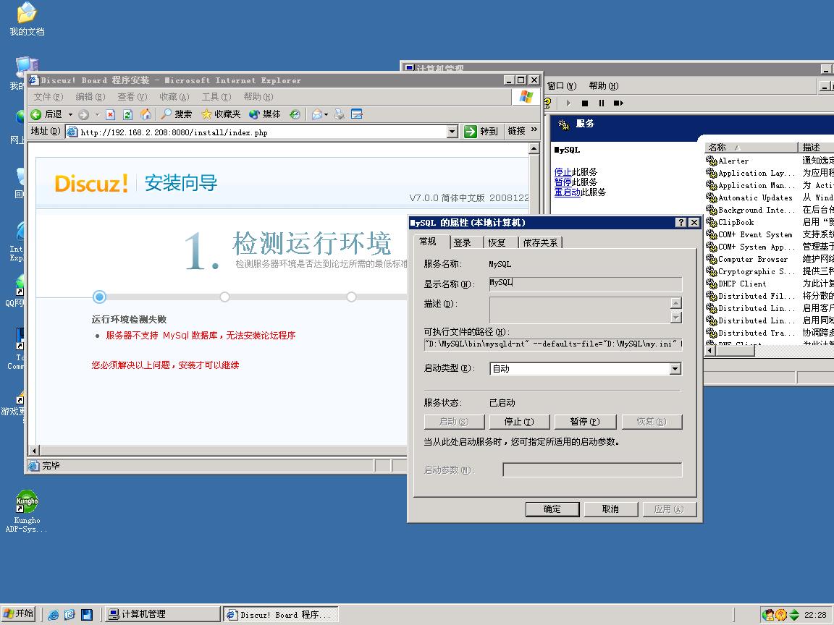
Task: Click the 停止(T) service button
Action: [519, 422]
